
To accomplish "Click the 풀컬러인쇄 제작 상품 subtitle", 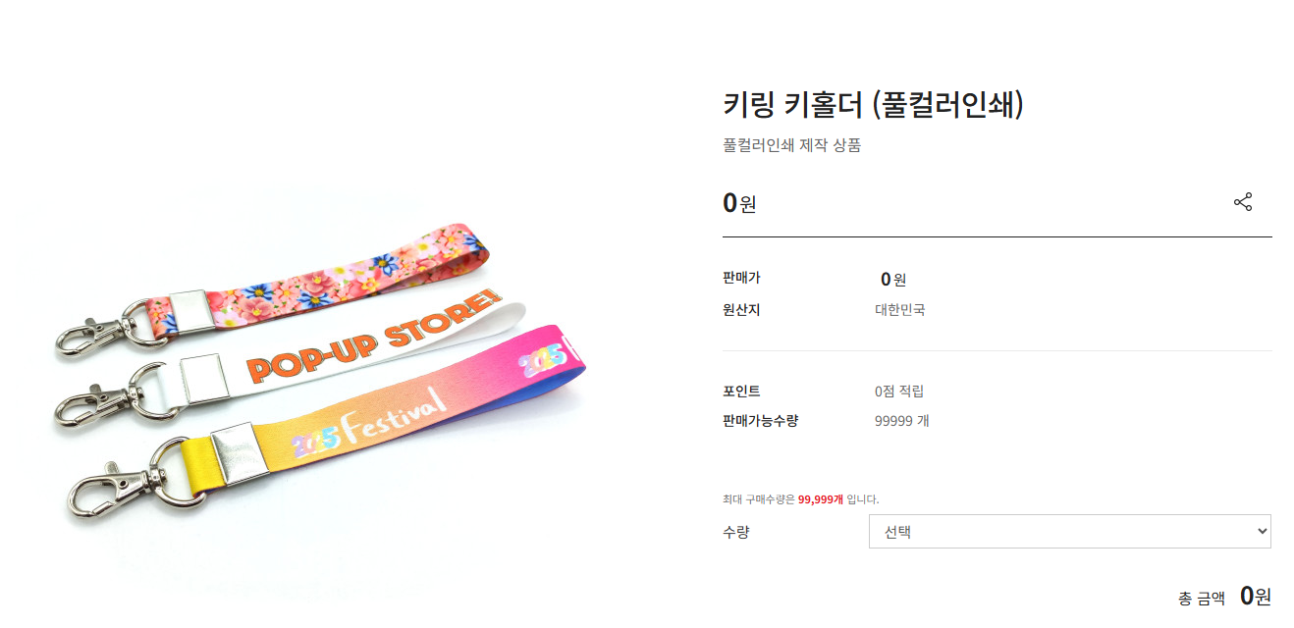I will 791,145.
